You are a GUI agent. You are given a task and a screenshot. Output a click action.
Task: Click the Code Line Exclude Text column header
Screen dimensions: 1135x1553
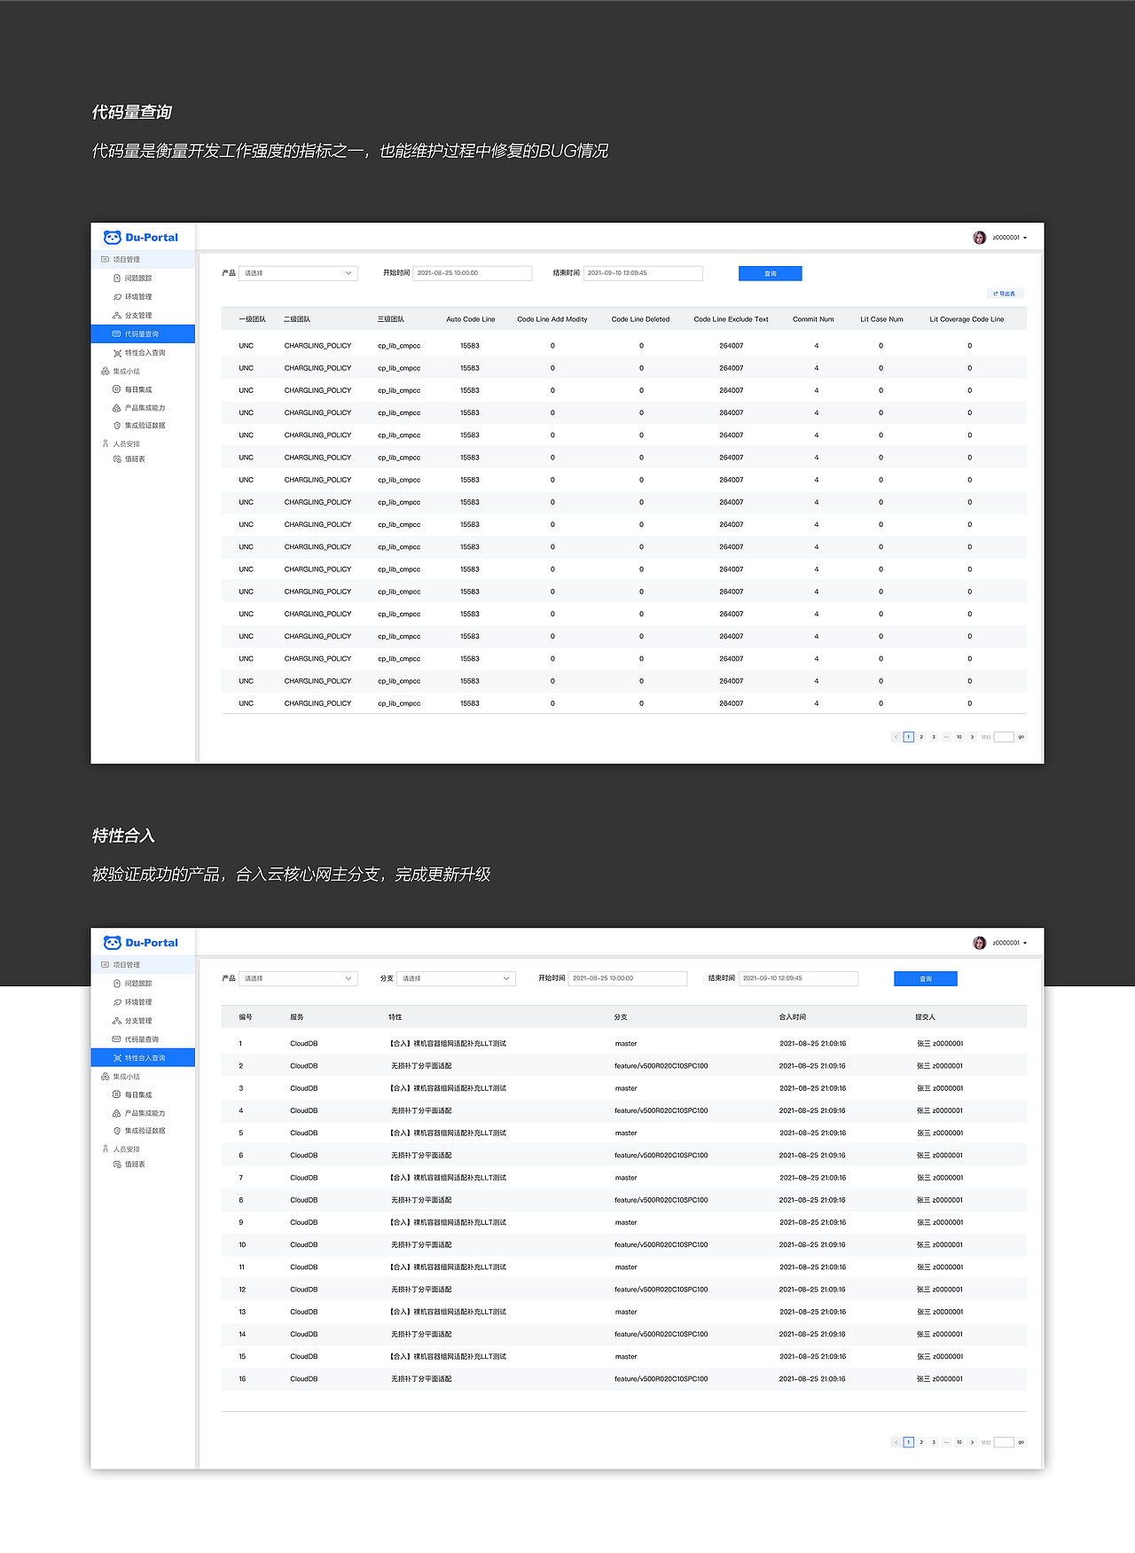(732, 319)
